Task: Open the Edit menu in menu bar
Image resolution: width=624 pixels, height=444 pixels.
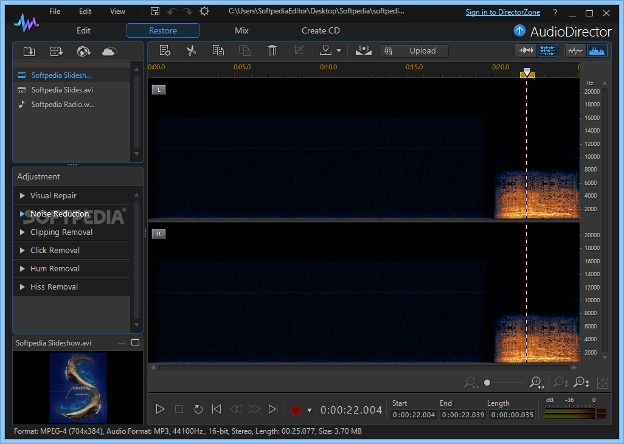Action: coord(85,12)
